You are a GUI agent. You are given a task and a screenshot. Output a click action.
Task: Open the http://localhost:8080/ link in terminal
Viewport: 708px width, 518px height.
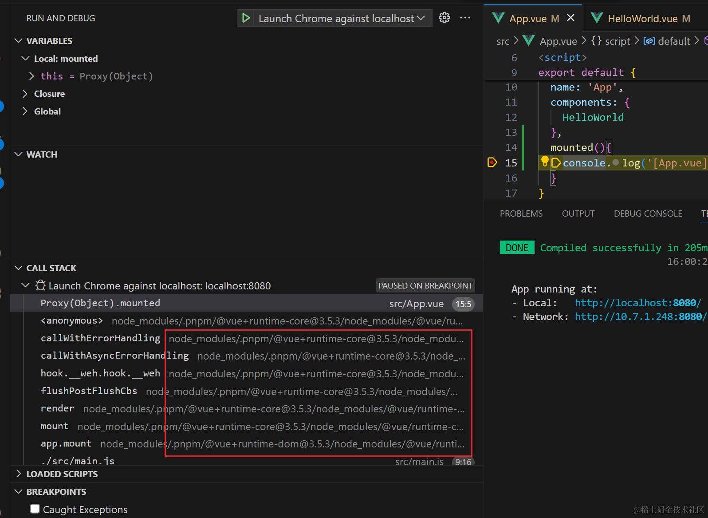pos(638,303)
